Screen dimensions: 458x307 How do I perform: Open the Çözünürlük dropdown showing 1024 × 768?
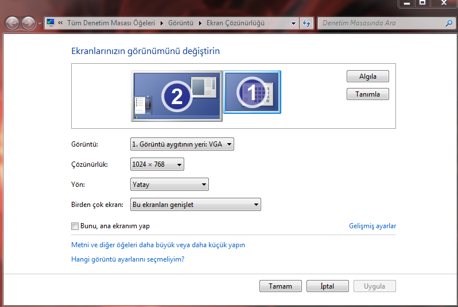coord(157,164)
